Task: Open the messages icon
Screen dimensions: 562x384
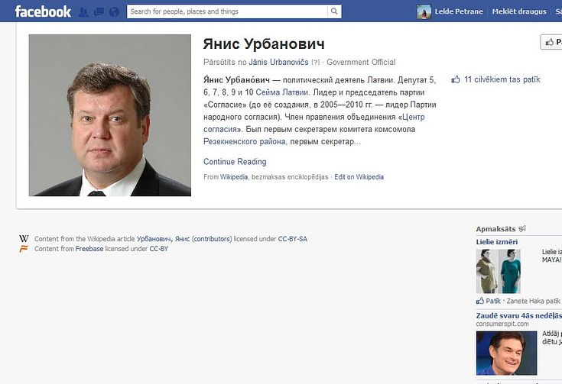Action: pos(99,12)
